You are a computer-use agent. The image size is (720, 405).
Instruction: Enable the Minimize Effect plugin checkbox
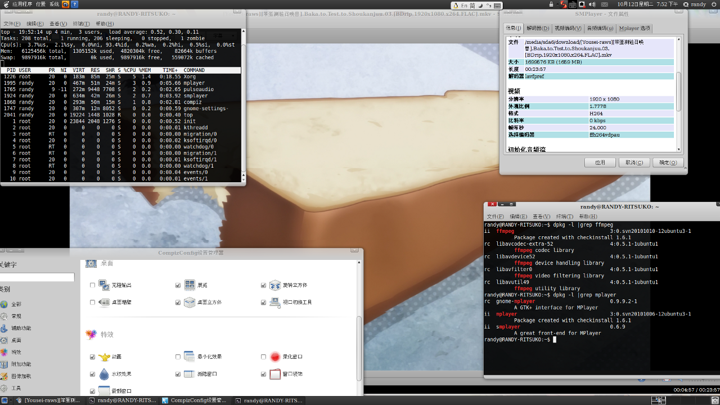pos(178,357)
